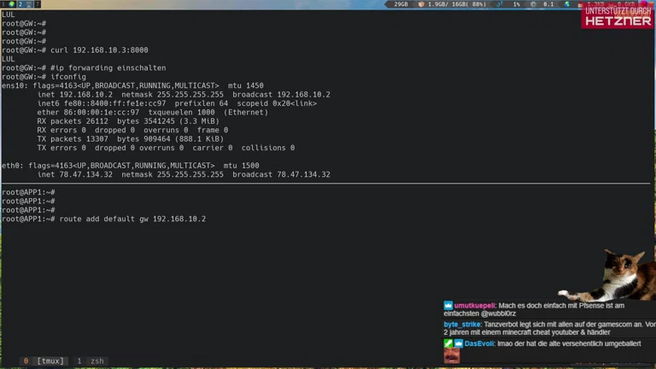The width and height of the screenshot is (656, 369).
Task: Click the laughing face emote in chat
Action: [451, 356]
